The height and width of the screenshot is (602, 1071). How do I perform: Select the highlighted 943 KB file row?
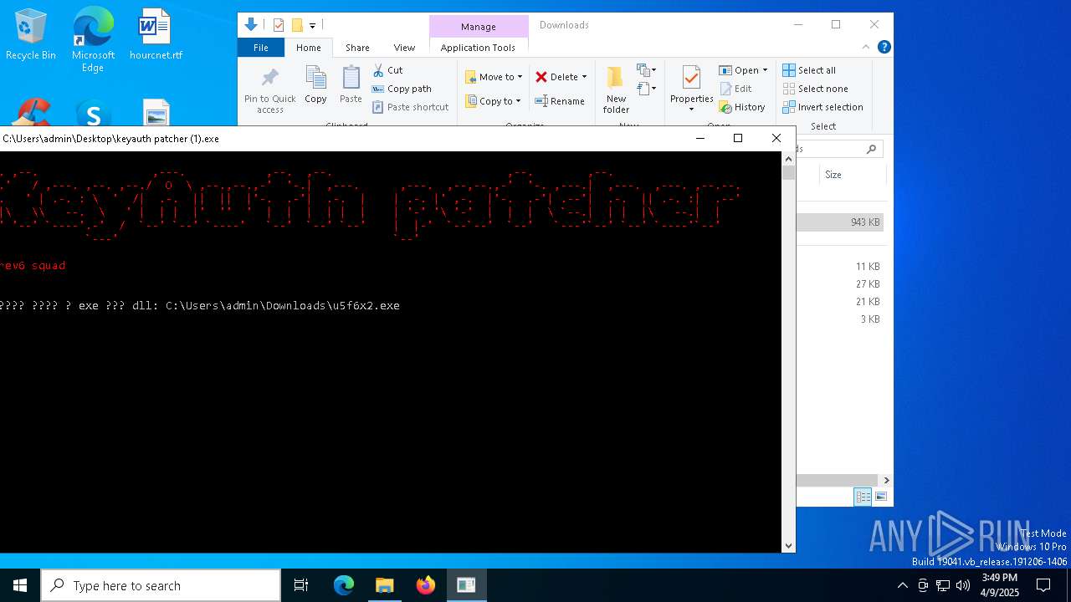click(x=839, y=222)
